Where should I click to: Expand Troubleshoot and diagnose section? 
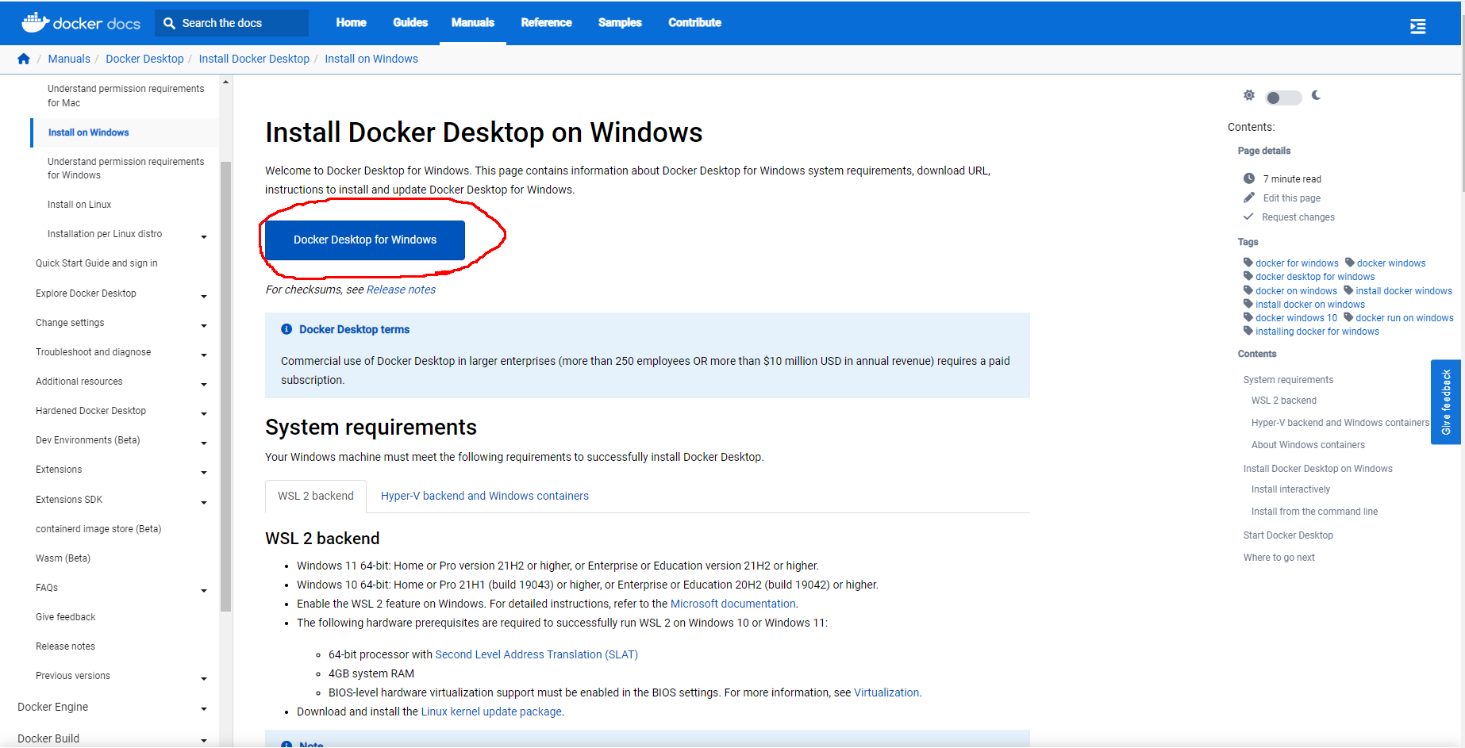coord(204,355)
